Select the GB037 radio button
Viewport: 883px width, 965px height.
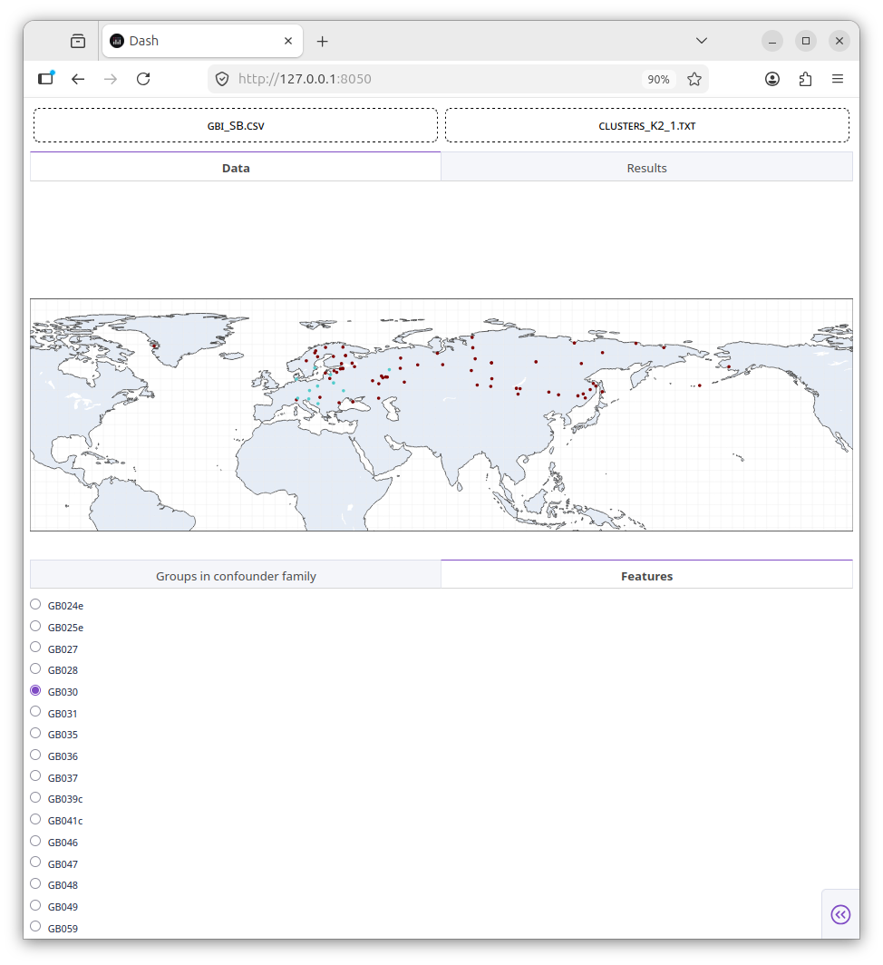point(35,776)
